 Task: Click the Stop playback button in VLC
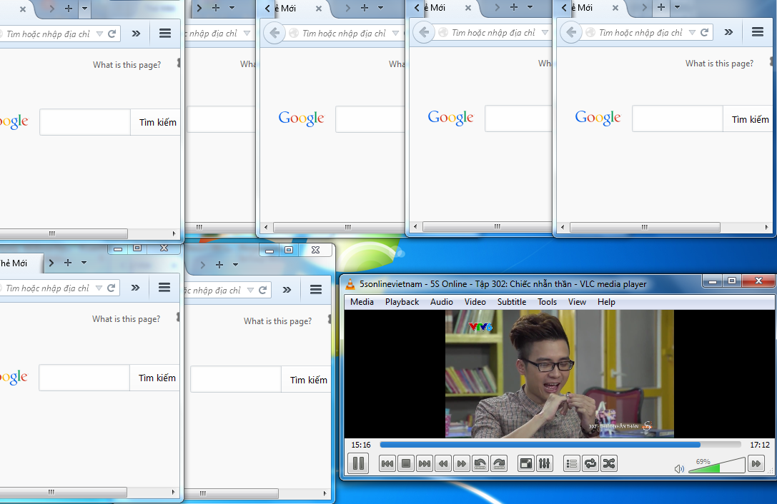[406, 463]
